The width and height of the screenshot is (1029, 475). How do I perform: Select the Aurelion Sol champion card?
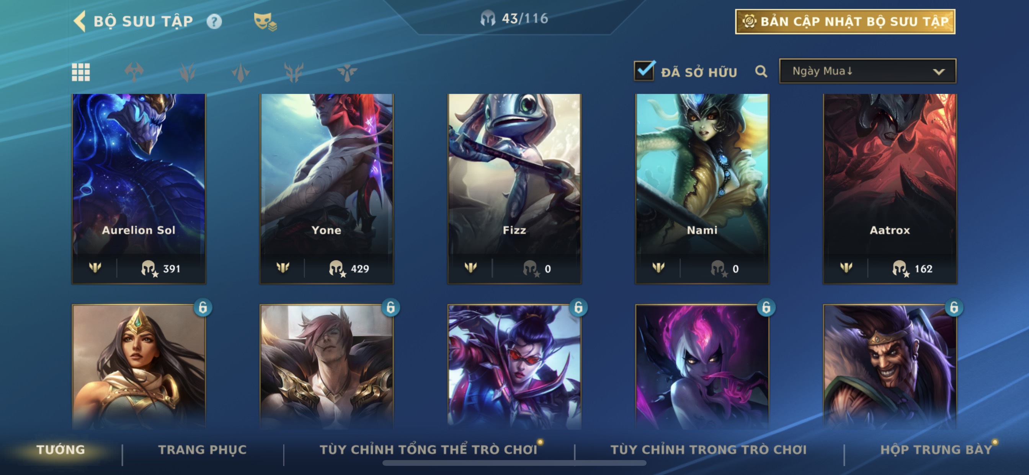click(139, 189)
